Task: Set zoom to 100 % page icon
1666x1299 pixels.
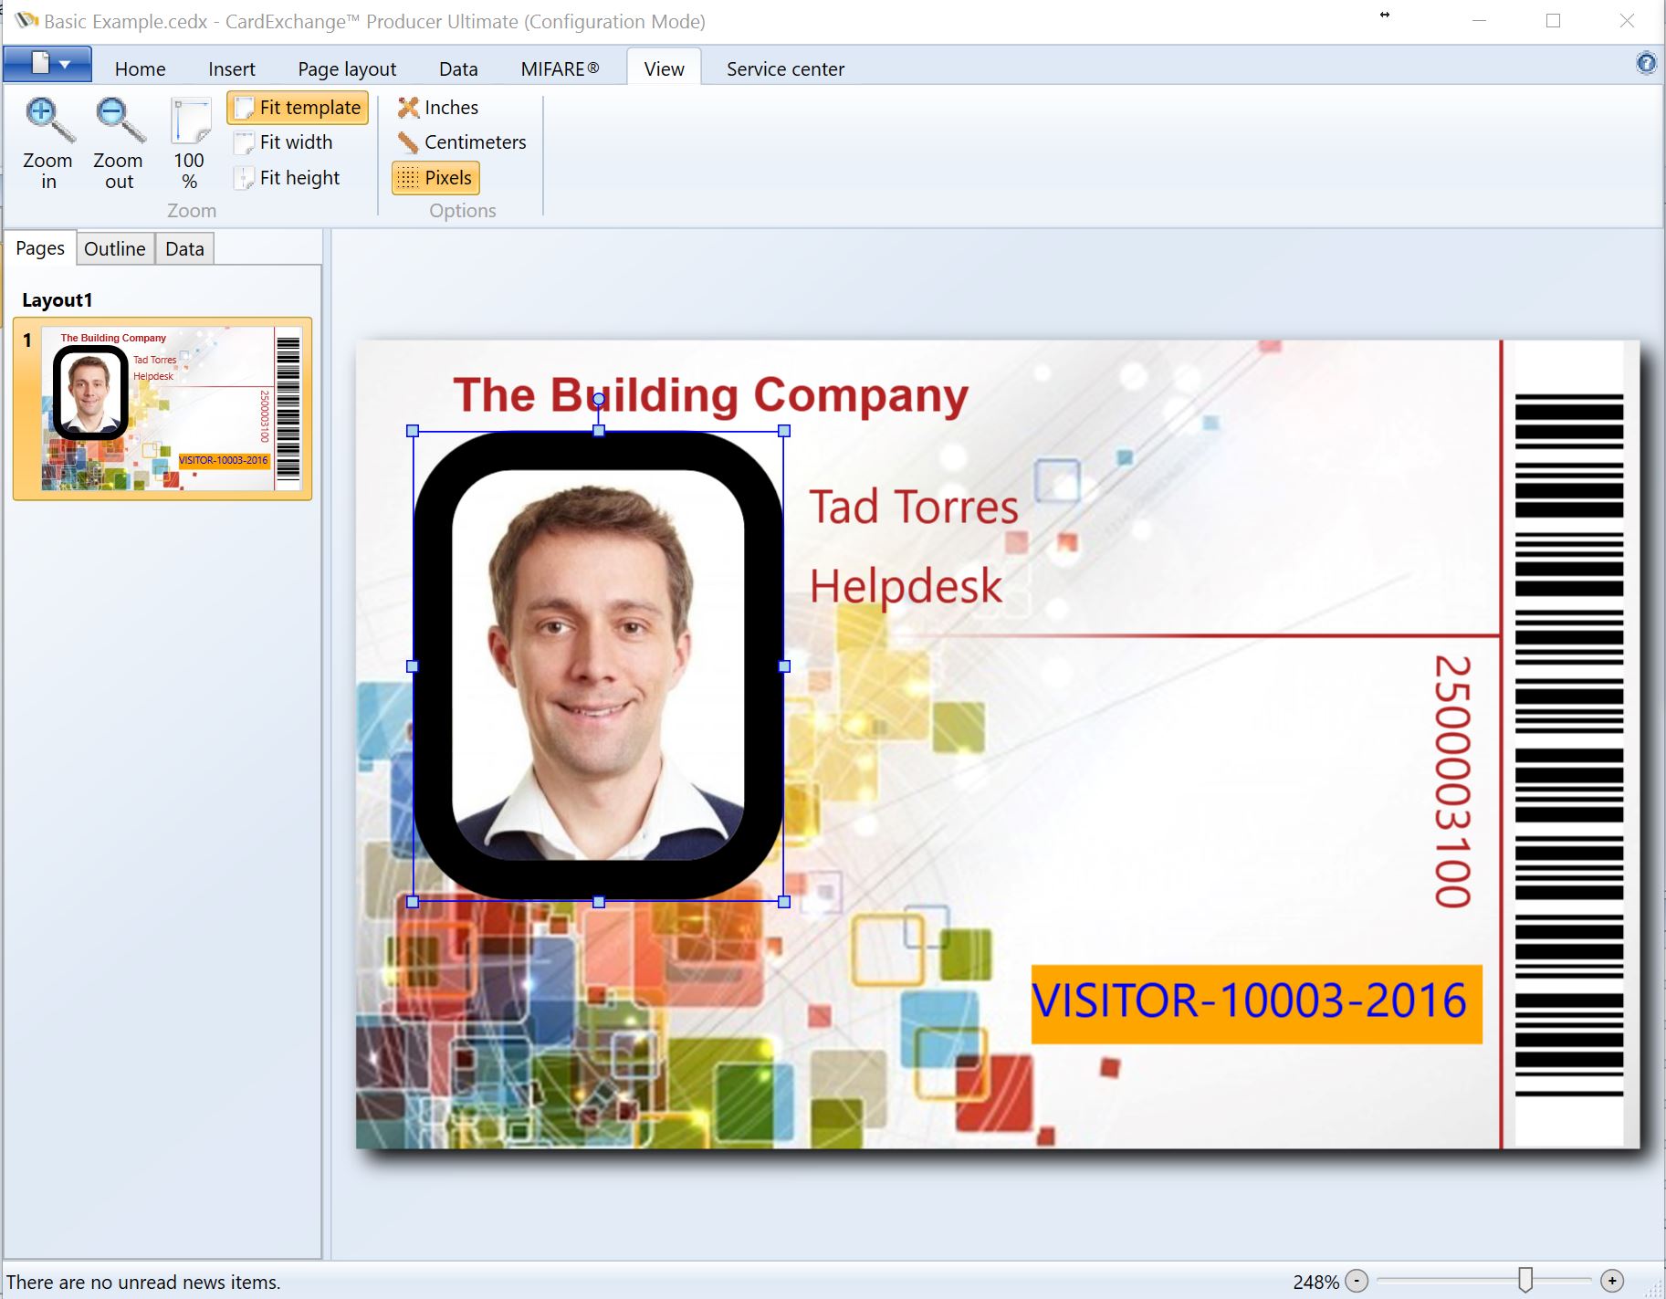Action: (x=190, y=122)
